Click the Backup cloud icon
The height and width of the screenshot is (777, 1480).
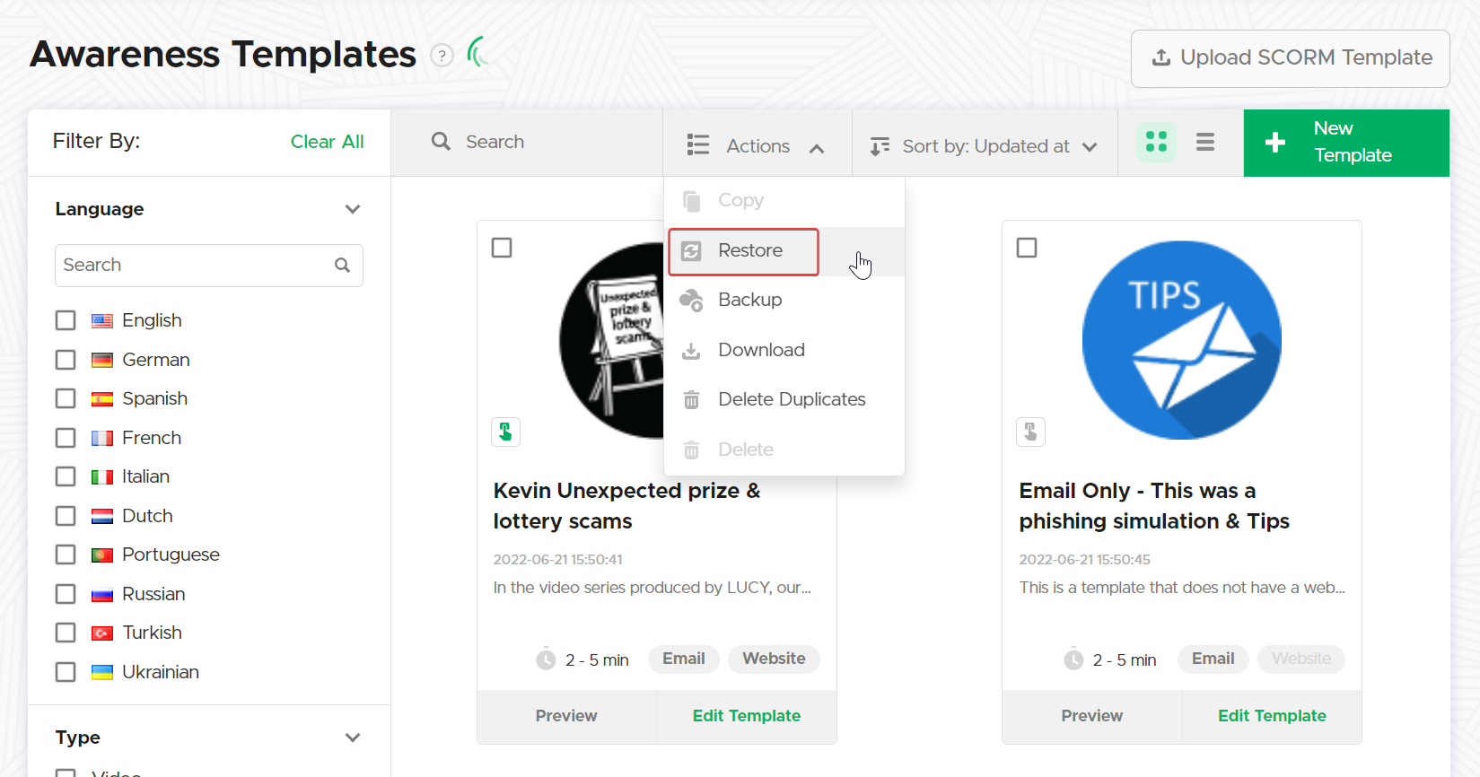691,301
